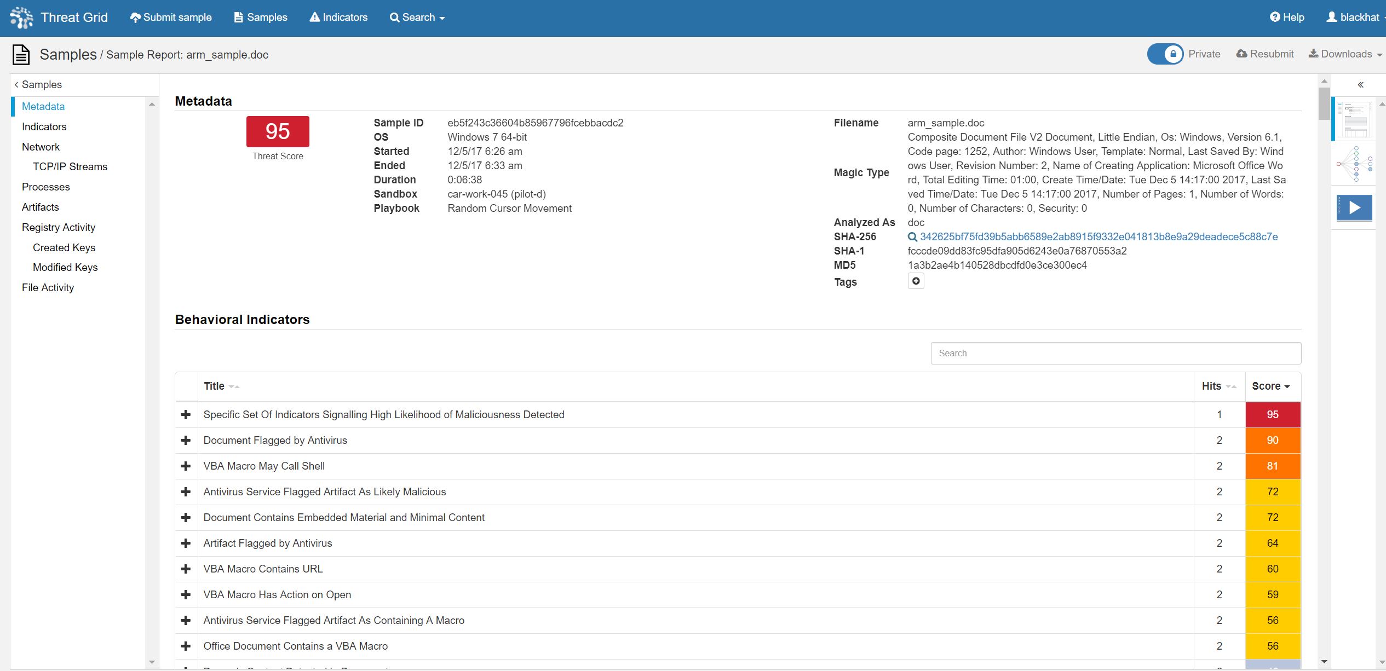Click the Behavioral Indicators search field
The height and width of the screenshot is (671, 1386).
[1115, 354]
